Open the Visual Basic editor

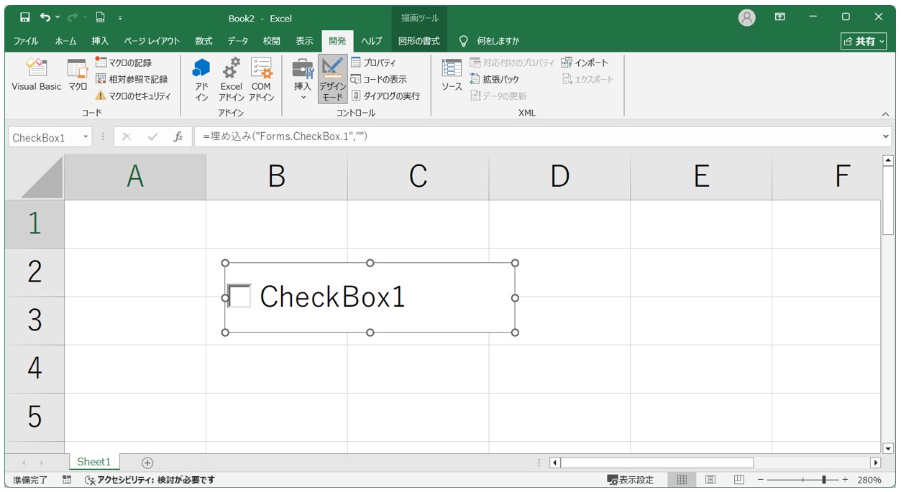click(x=37, y=75)
